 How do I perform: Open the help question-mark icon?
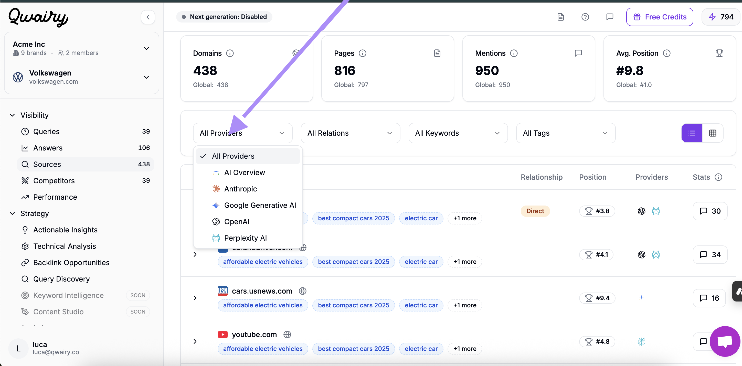click(x=585, y=17)
